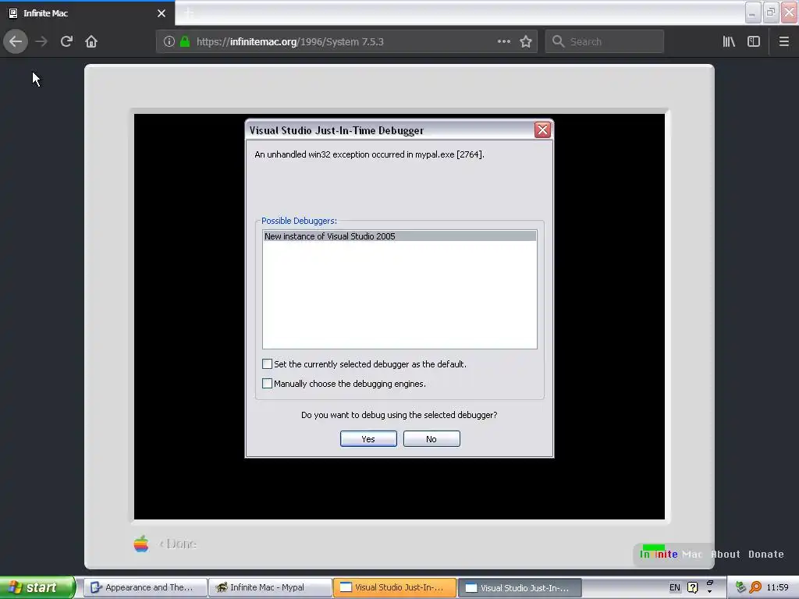The height and width of the screenshot is (599, 799).
Task: Select highlighted Visual Studio Just-In taskbar button
Action: click(x=395, y=587)
